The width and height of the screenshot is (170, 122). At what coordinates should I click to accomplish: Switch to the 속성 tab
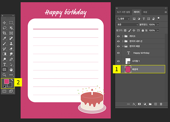point(145,12)
